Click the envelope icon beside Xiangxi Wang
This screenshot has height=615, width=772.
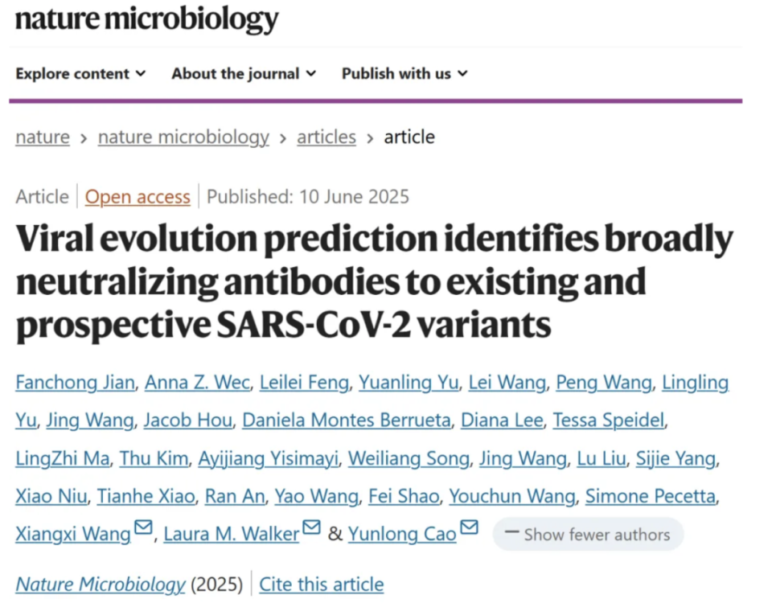pyautogui.click(x=143, y=527)
